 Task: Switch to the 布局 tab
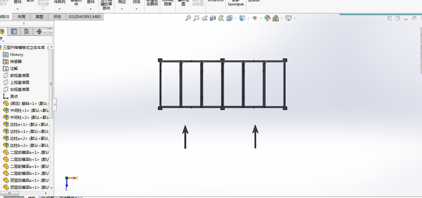point(22,17)
